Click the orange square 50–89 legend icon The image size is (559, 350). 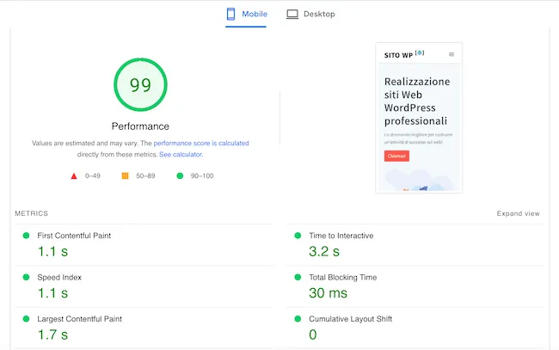[125, 175]
